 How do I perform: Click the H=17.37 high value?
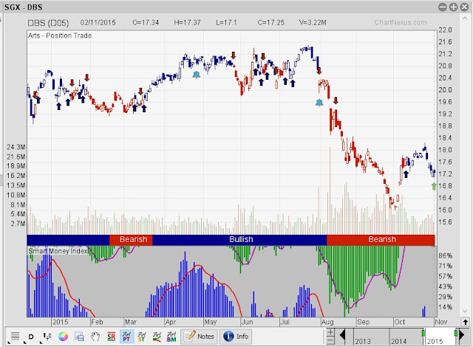187,23
